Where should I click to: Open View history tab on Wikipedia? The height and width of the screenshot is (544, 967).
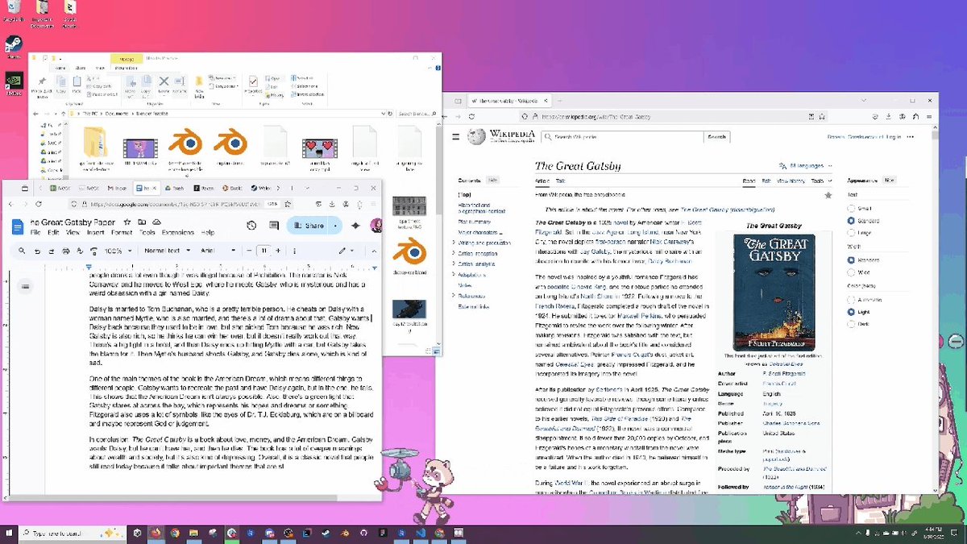791,181
